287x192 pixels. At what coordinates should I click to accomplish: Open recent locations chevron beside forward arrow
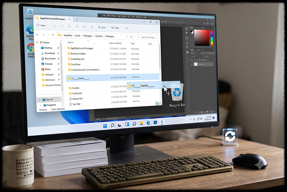pos(48,35)
